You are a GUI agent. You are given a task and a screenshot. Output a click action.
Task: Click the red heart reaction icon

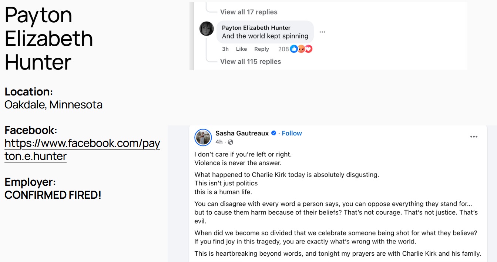(308, 49)
